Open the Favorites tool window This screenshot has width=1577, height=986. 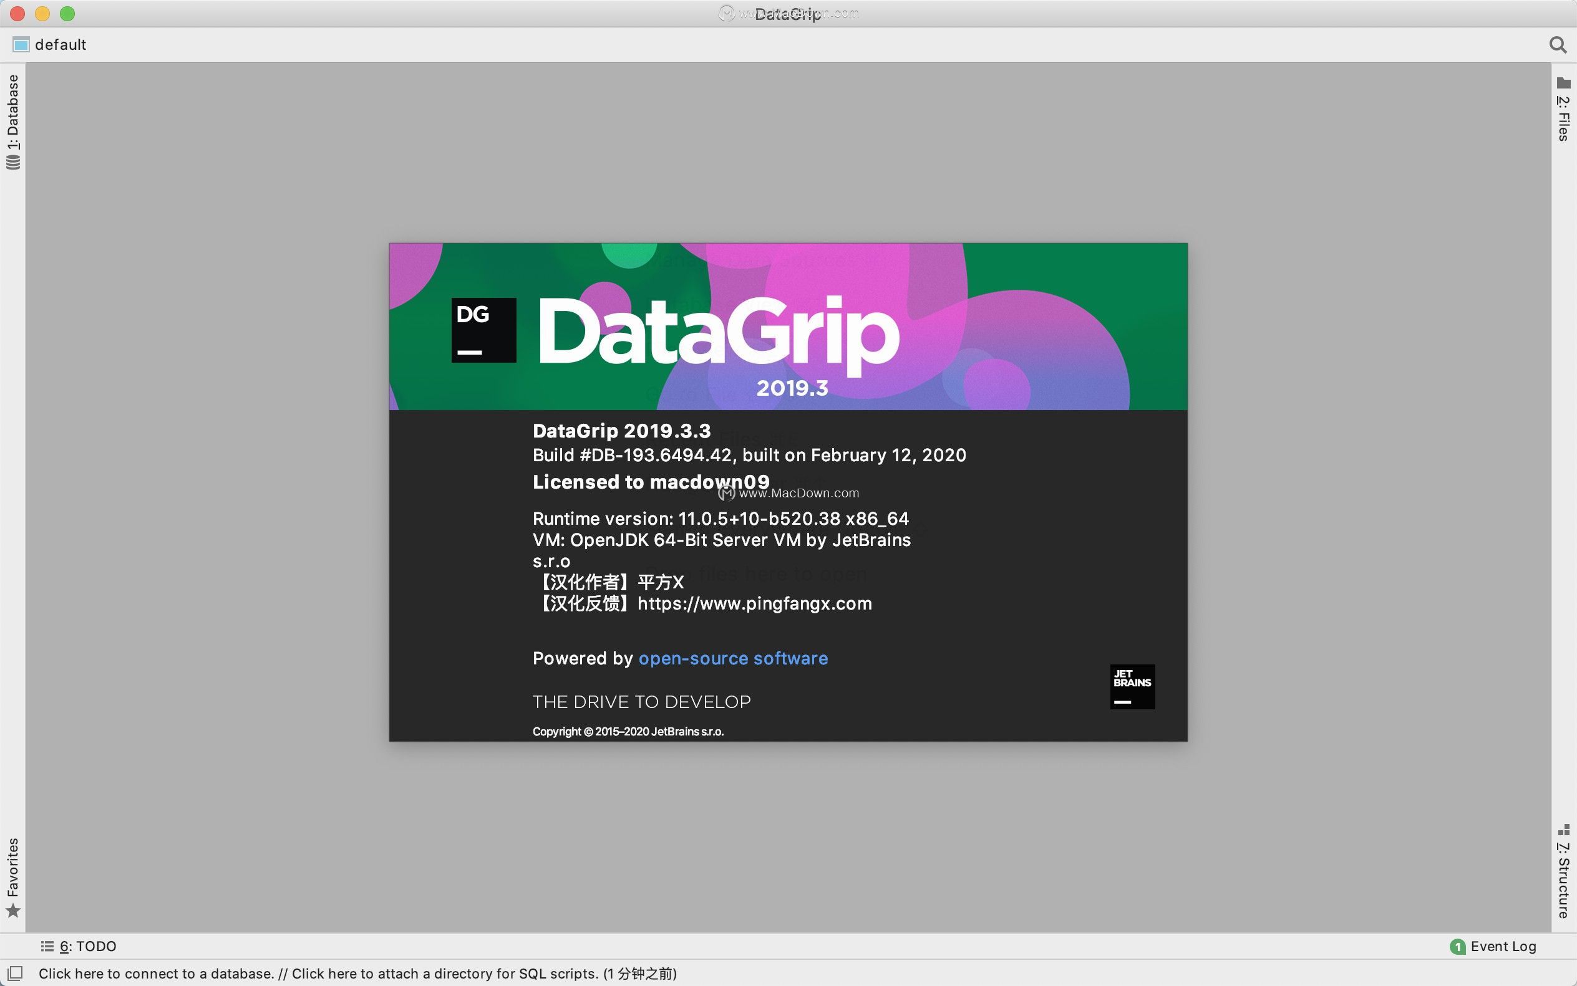(x=13, y=878)
